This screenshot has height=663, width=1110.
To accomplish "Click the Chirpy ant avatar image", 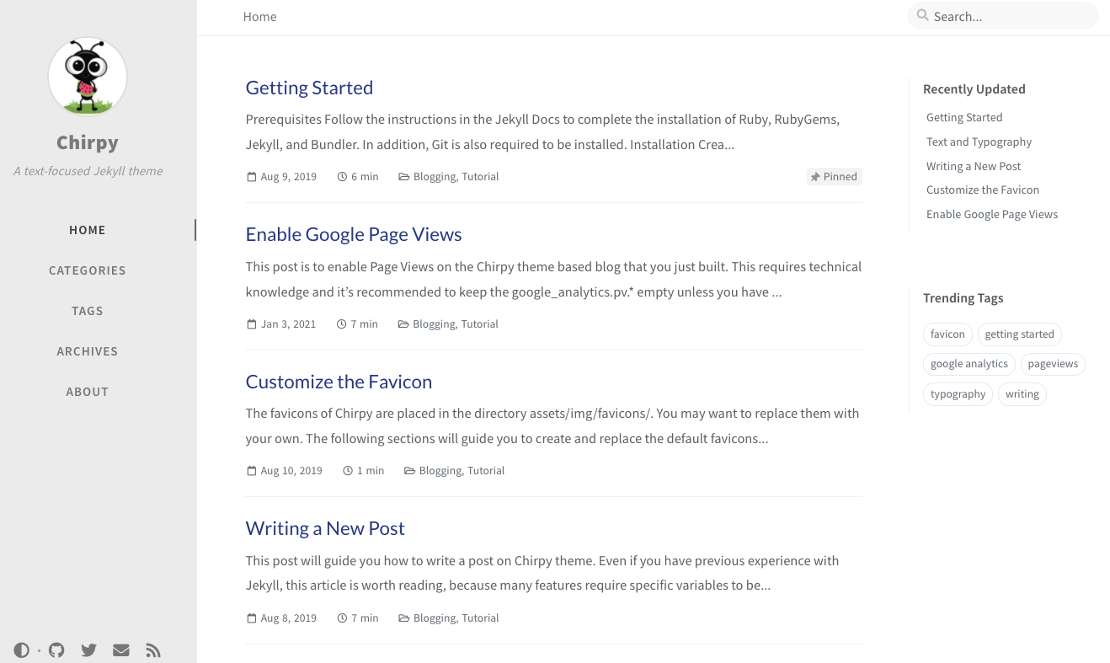I will point(88,77).
